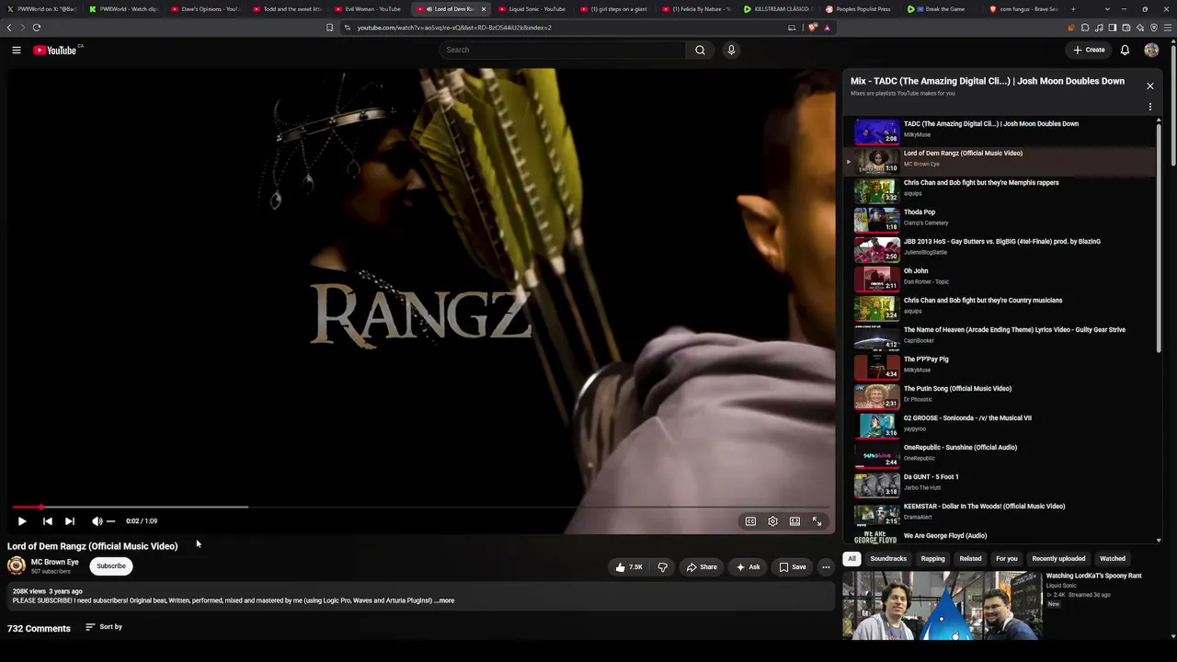Click the browser address bar URL
The height and width of the screenshot is (662, 1177).
(x=454, y=28)
